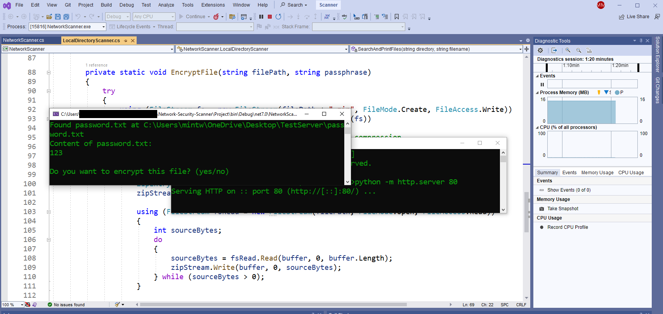663x314 pixels.
Task: Open the Debug configuration dropdown
Action: click(117, 17)
